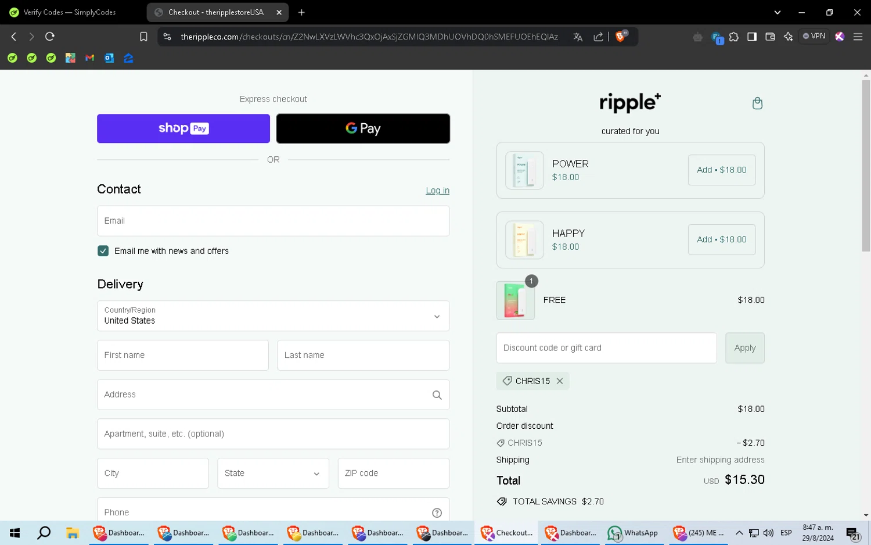Click the Log in link
The image size is (871, 545).
(x=437, y=191)
